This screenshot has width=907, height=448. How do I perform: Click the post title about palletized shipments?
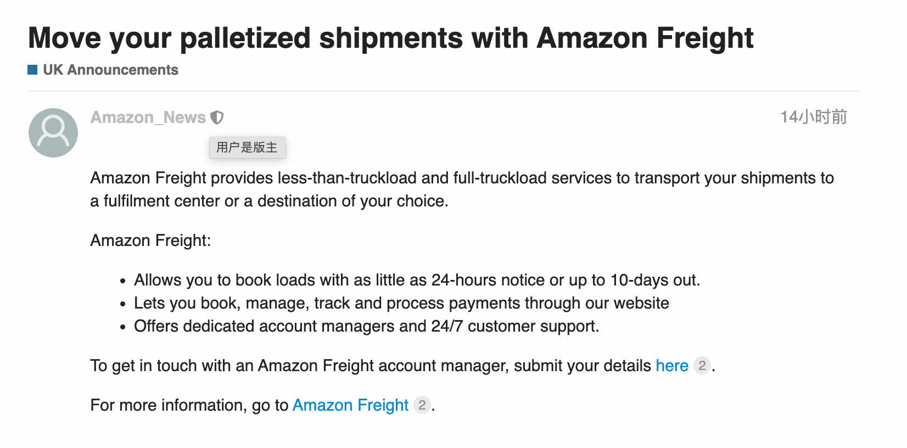pyautogui.click(x=391, y=38)
